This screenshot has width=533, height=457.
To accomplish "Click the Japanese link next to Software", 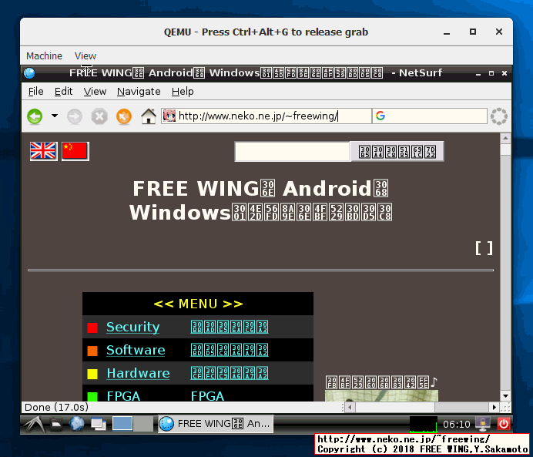I will (x=230, y=350).
